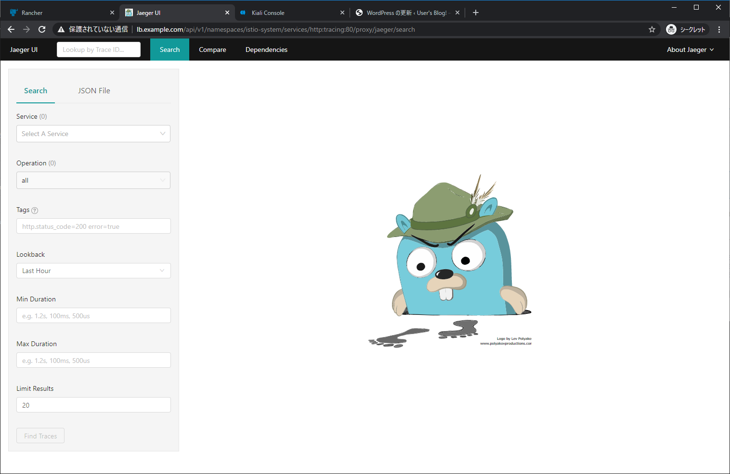Click the Jaeger gopher mascot image

point(450,261)
